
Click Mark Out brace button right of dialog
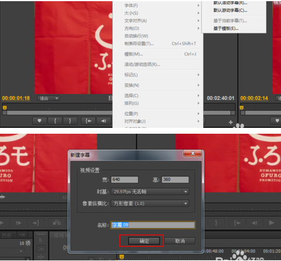click(216, 222)
